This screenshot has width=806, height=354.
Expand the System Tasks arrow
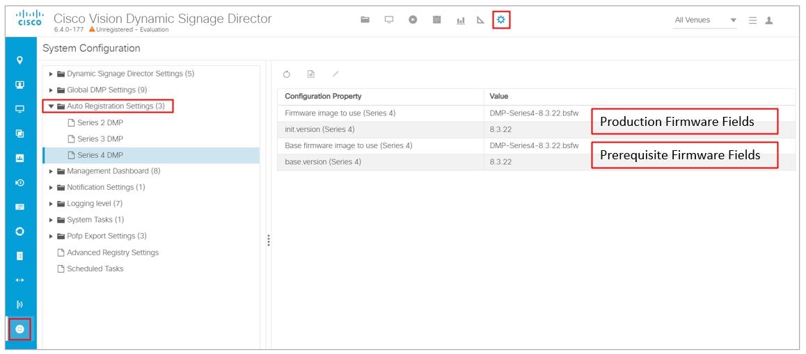51,220
